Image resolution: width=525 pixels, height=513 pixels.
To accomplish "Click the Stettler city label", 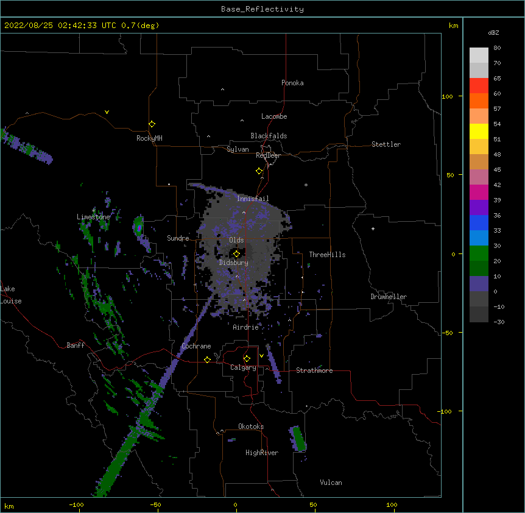I will (x=386, y=144).
